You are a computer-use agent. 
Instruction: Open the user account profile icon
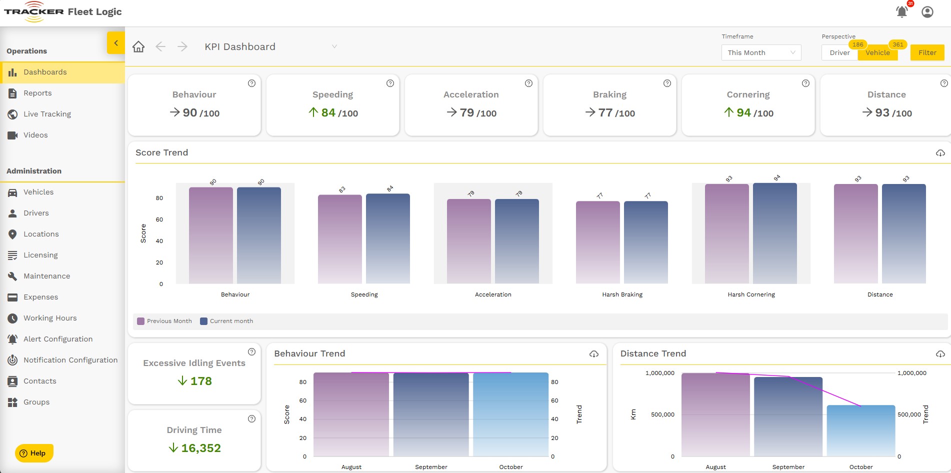[927, 11]
